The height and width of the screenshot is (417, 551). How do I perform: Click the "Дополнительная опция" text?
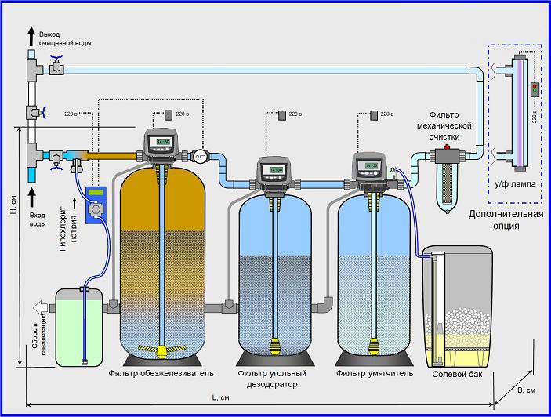503,219
